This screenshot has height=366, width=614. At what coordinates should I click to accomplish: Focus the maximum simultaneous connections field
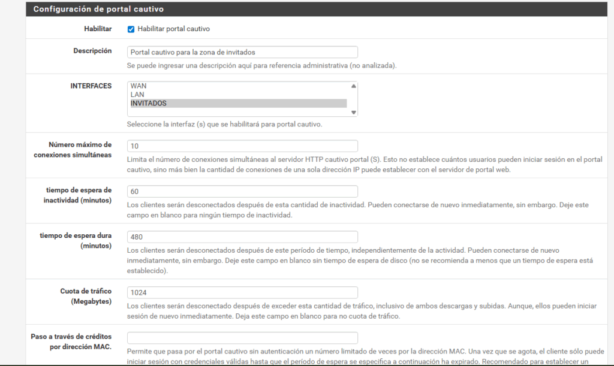click(x=242, y=146)
